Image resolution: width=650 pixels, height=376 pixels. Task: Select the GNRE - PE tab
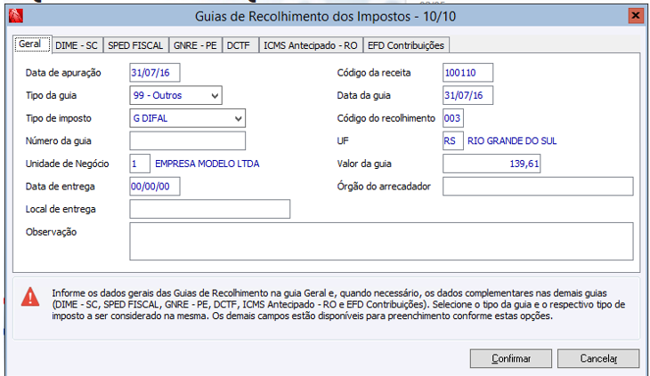(x=195, y=45)
